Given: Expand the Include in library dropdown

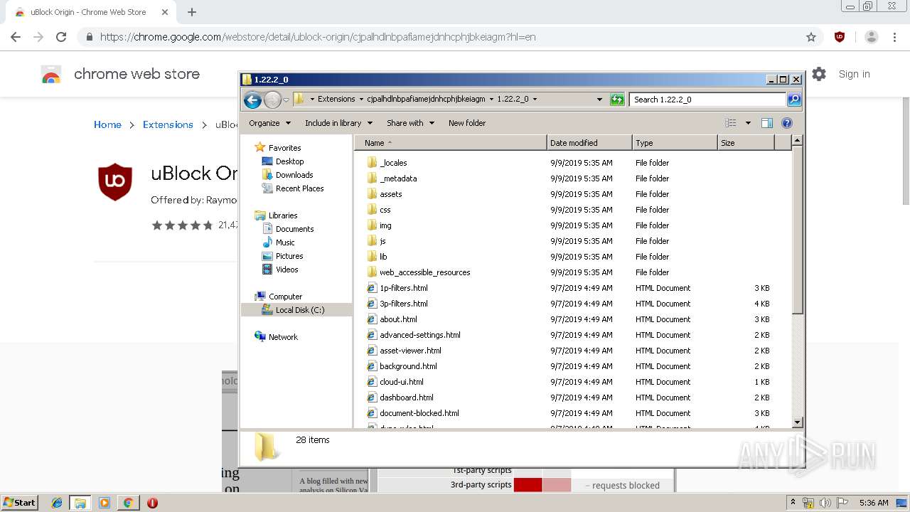Looking at the screenshot, I should [338, 123].
